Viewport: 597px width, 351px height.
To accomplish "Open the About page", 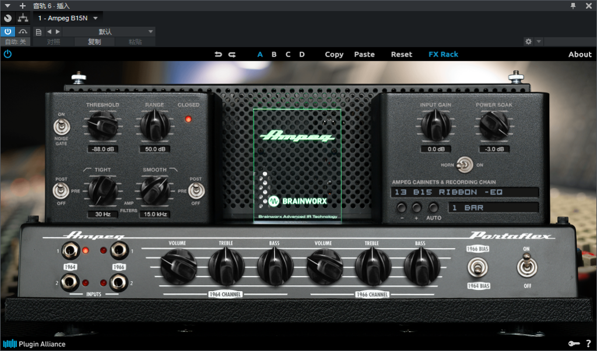I will click(580, 54).
